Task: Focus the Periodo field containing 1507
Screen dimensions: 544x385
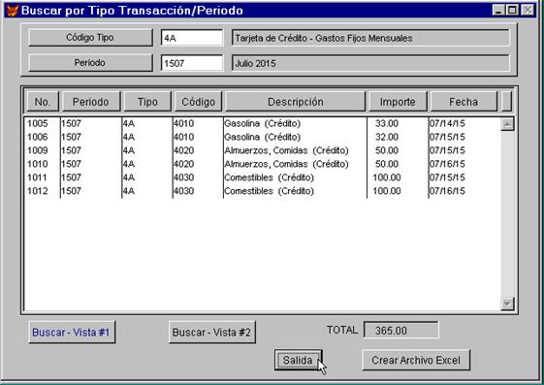Action: (192, 63)
